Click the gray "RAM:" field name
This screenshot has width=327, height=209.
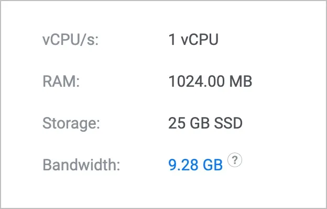60,82
